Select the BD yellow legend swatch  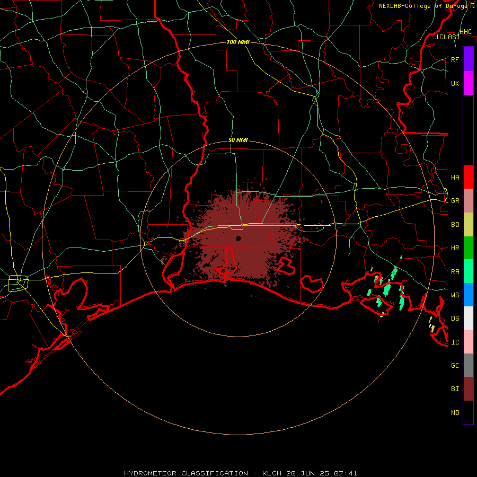(x=468, y=225)
